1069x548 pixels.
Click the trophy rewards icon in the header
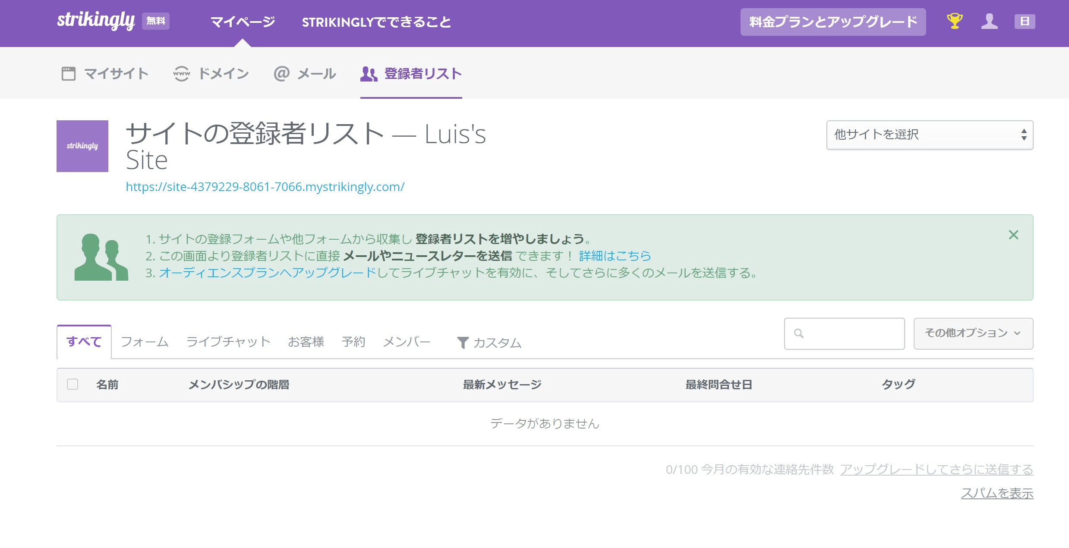(x=954, y=21)
